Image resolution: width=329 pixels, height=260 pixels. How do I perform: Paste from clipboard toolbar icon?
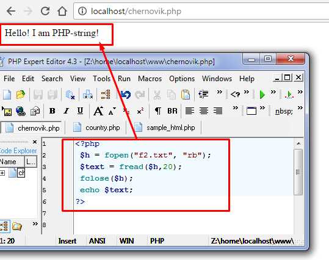(186, 95)
